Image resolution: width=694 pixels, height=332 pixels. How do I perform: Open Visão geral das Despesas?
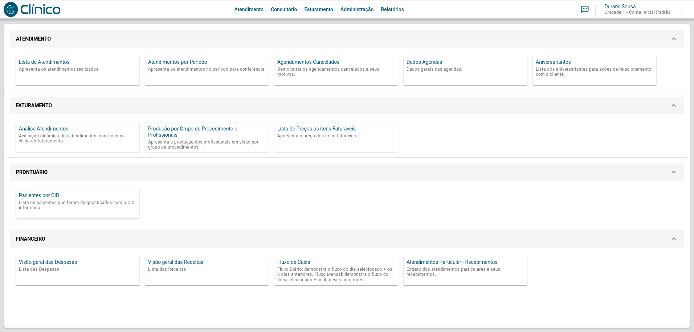tap(48, 262)
